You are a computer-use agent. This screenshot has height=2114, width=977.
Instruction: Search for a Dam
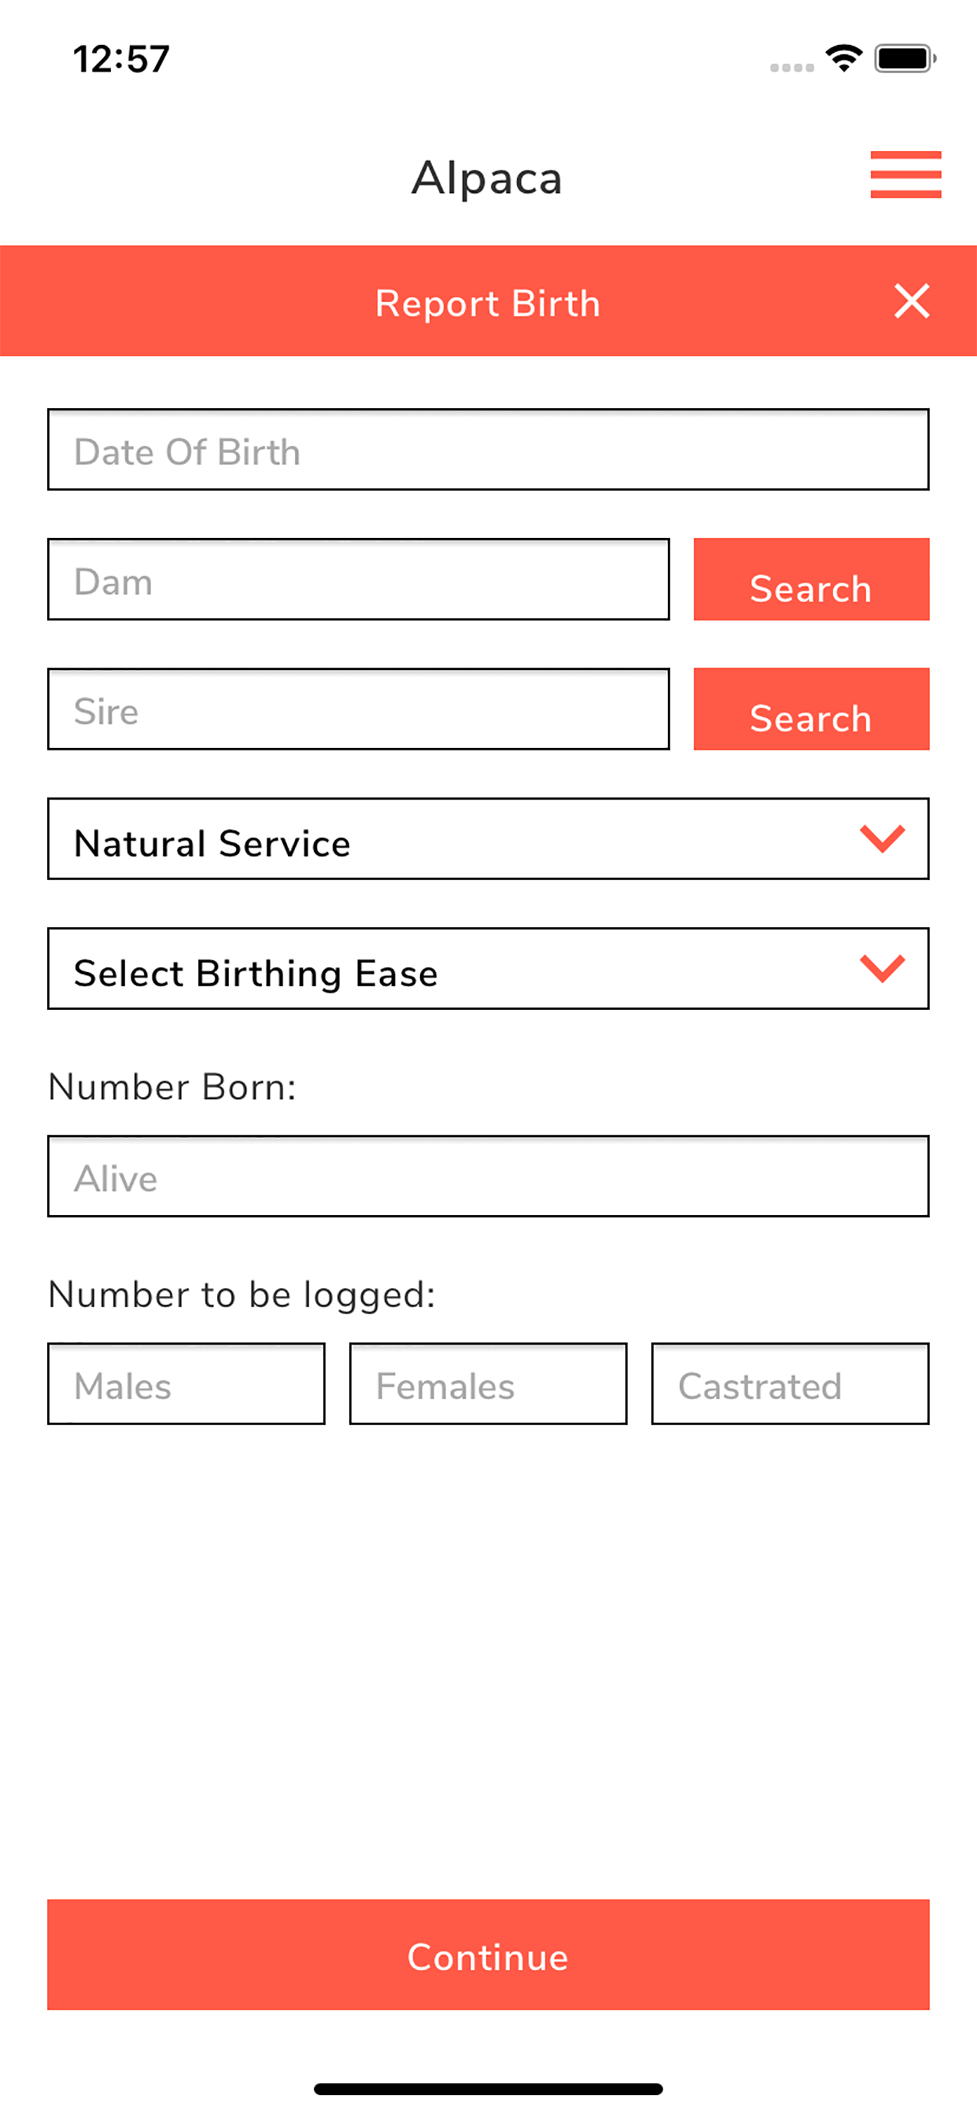pos(811,580)
